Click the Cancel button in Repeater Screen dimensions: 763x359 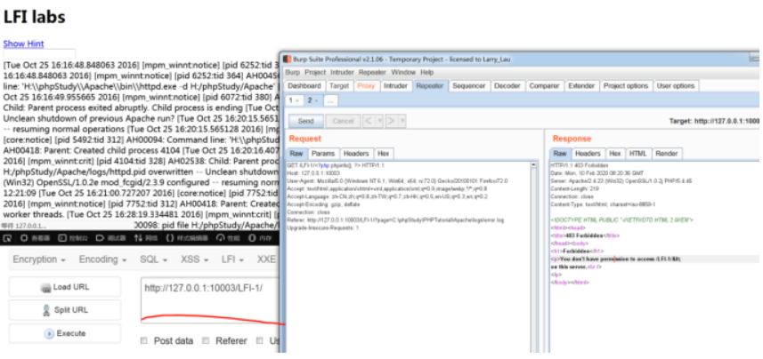(343, 121)
